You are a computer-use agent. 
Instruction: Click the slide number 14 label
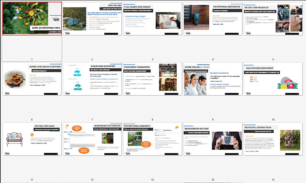point(213,180)
